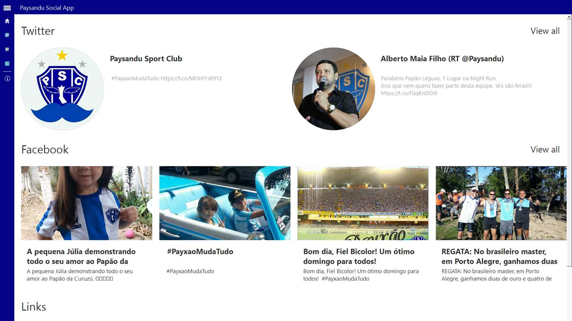This screenshot has height=321, width=572.
Task: View all Facebook posts
Action: [x=545, y=149]
